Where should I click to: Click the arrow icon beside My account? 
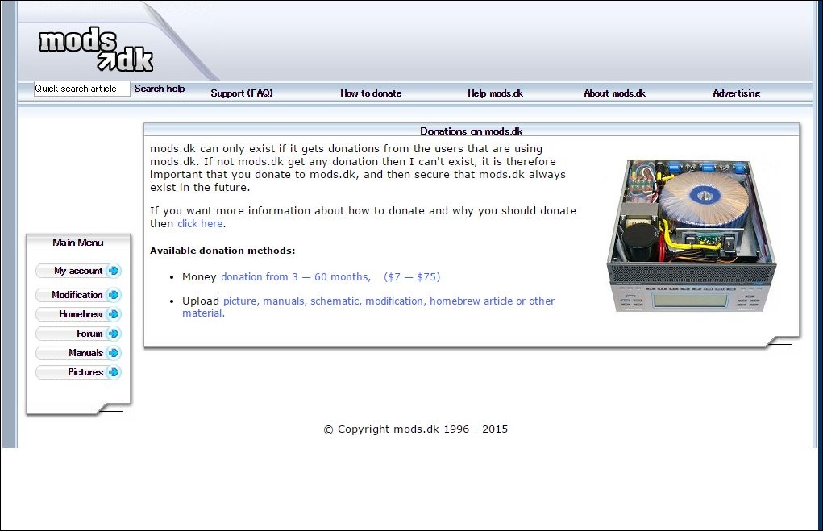[x=114, y=271]
